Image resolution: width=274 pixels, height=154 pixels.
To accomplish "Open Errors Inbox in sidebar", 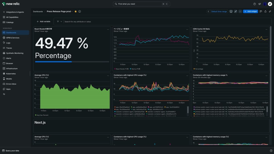I will pyautogui.click(x=15, y=84).
